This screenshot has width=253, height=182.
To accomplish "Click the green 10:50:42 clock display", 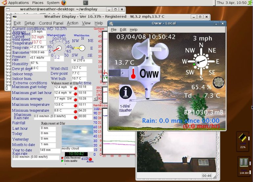I will 76,154.
